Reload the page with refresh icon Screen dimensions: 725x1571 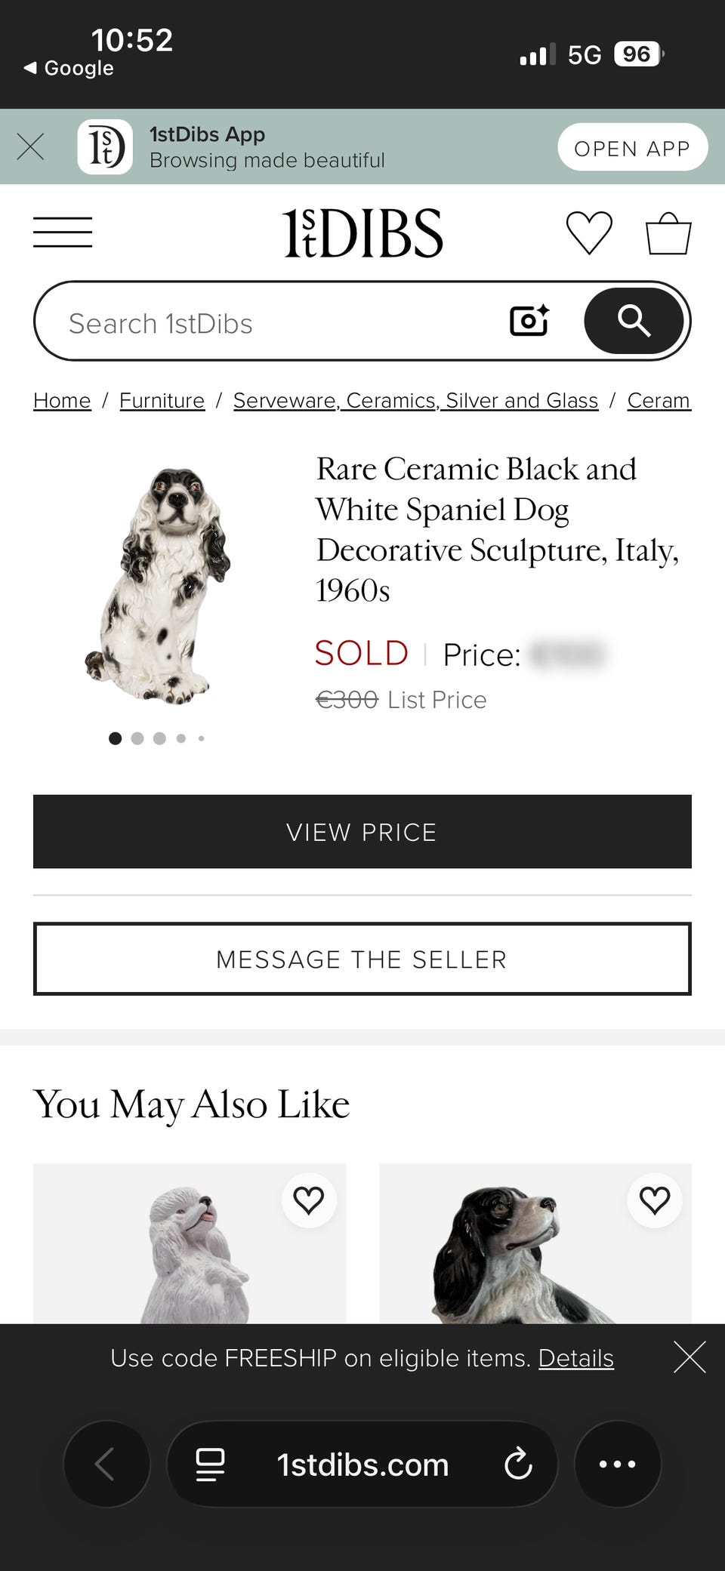point(518,1464)
